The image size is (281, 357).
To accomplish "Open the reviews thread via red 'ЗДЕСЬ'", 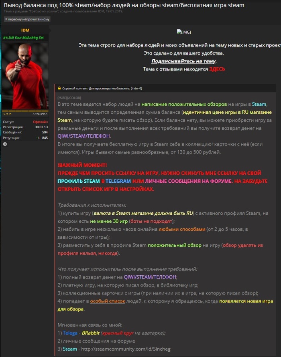I will point(217,69).
